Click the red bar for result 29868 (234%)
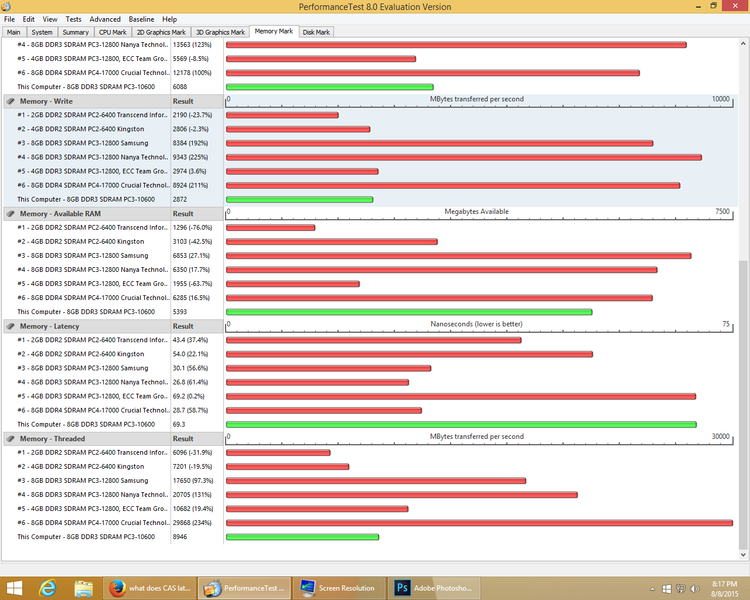 pos(479,523)
